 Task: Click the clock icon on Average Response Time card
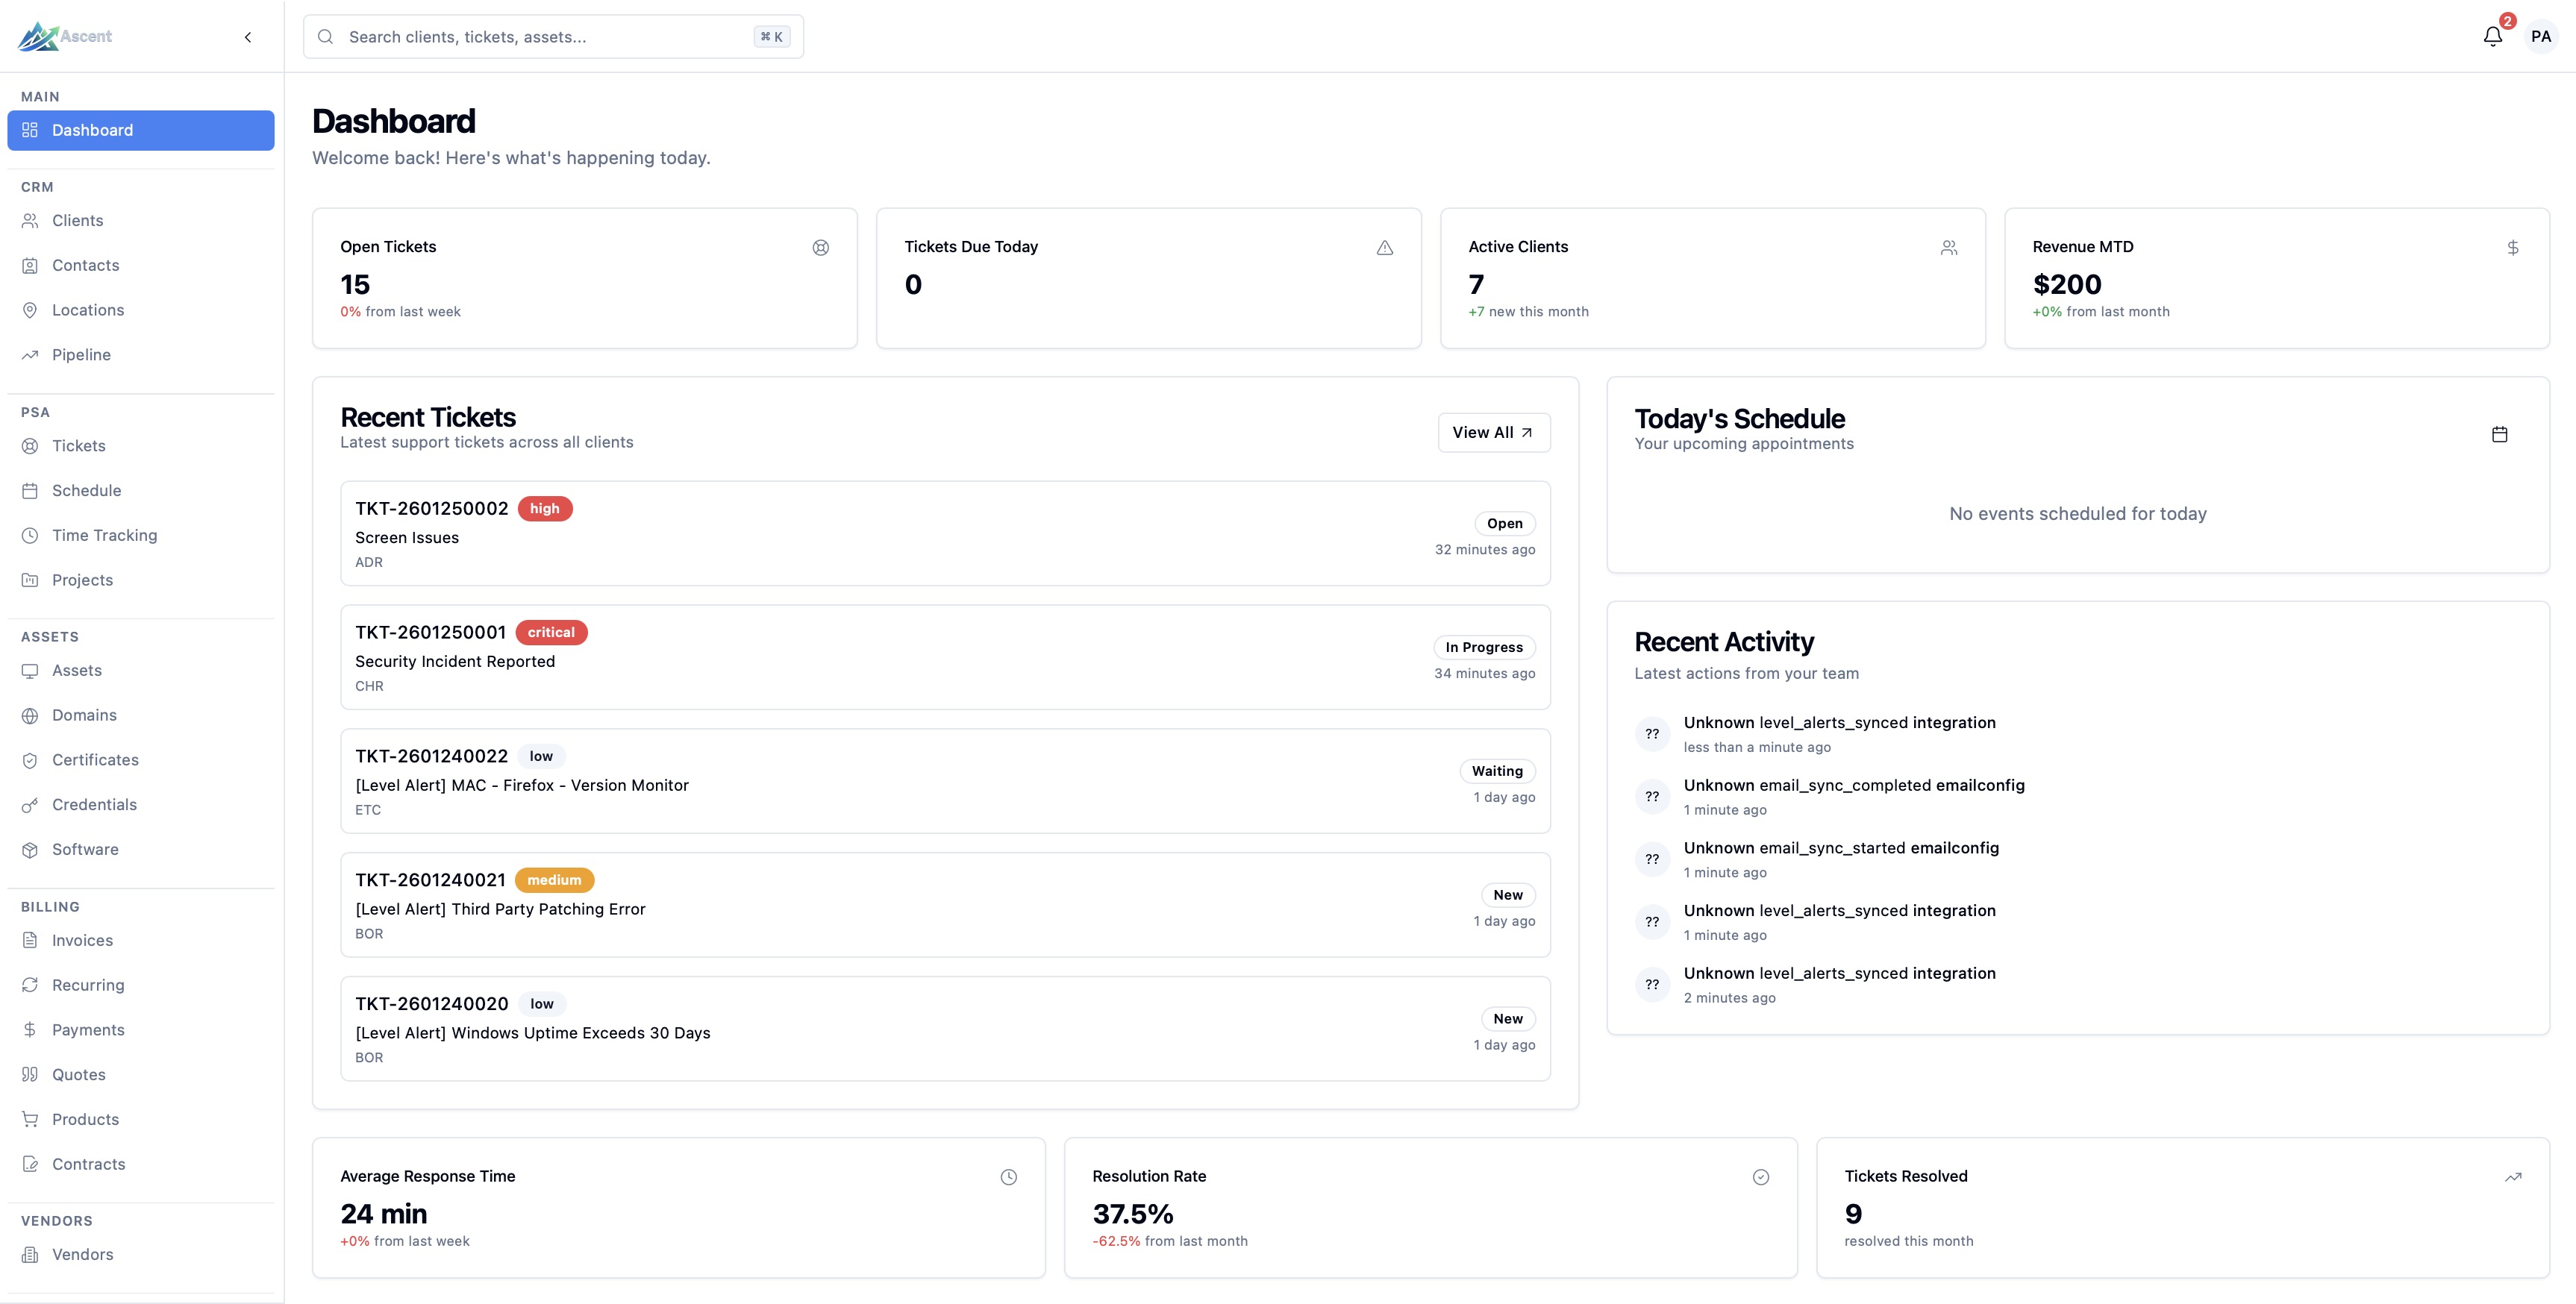[1008, 1177]
